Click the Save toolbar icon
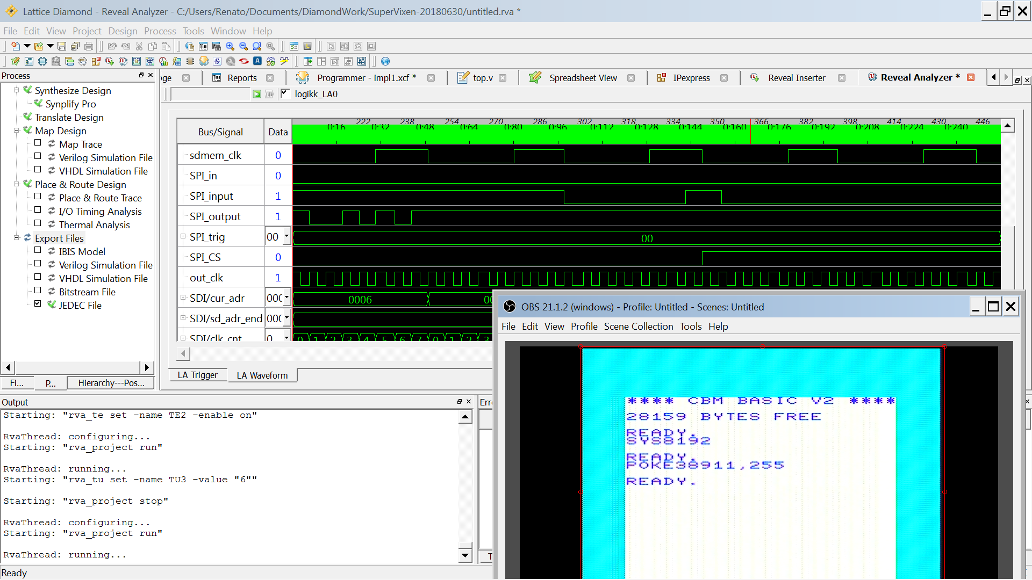The image size is (1032, 580). tap(62, 46)
